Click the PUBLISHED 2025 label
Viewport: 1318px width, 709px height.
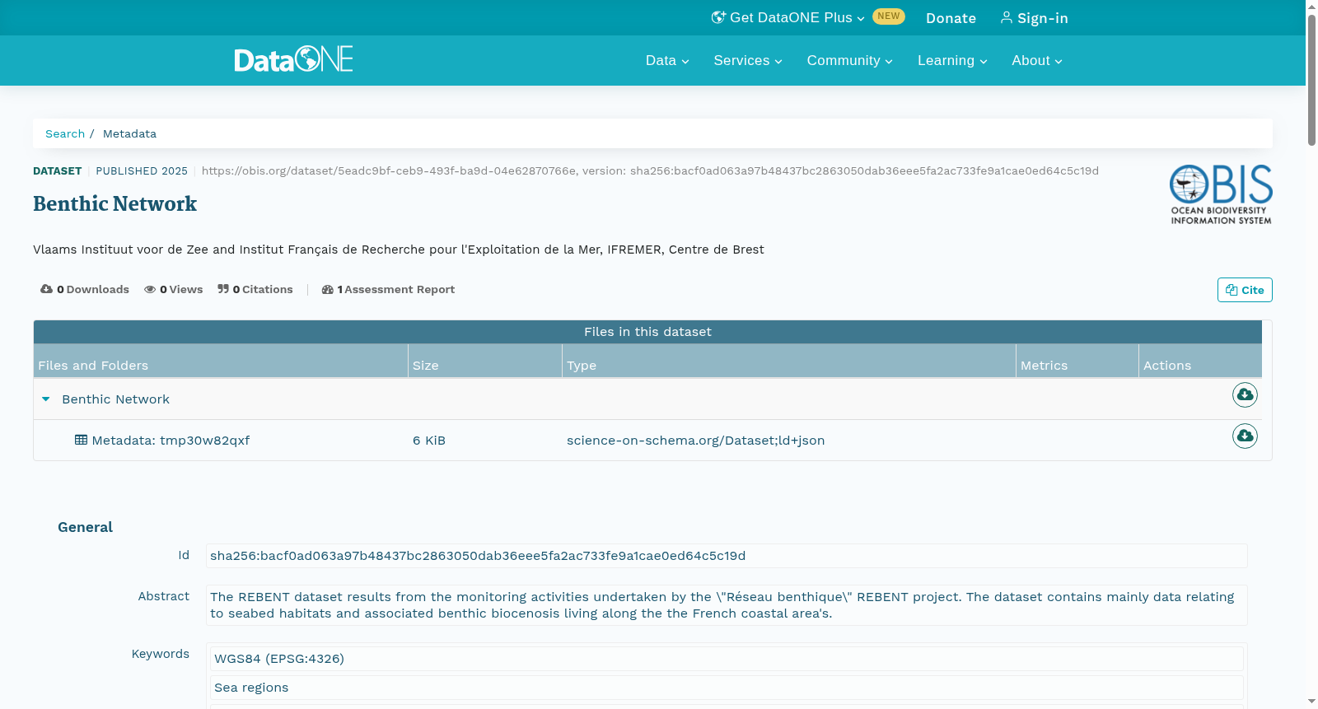coord(142,171)
